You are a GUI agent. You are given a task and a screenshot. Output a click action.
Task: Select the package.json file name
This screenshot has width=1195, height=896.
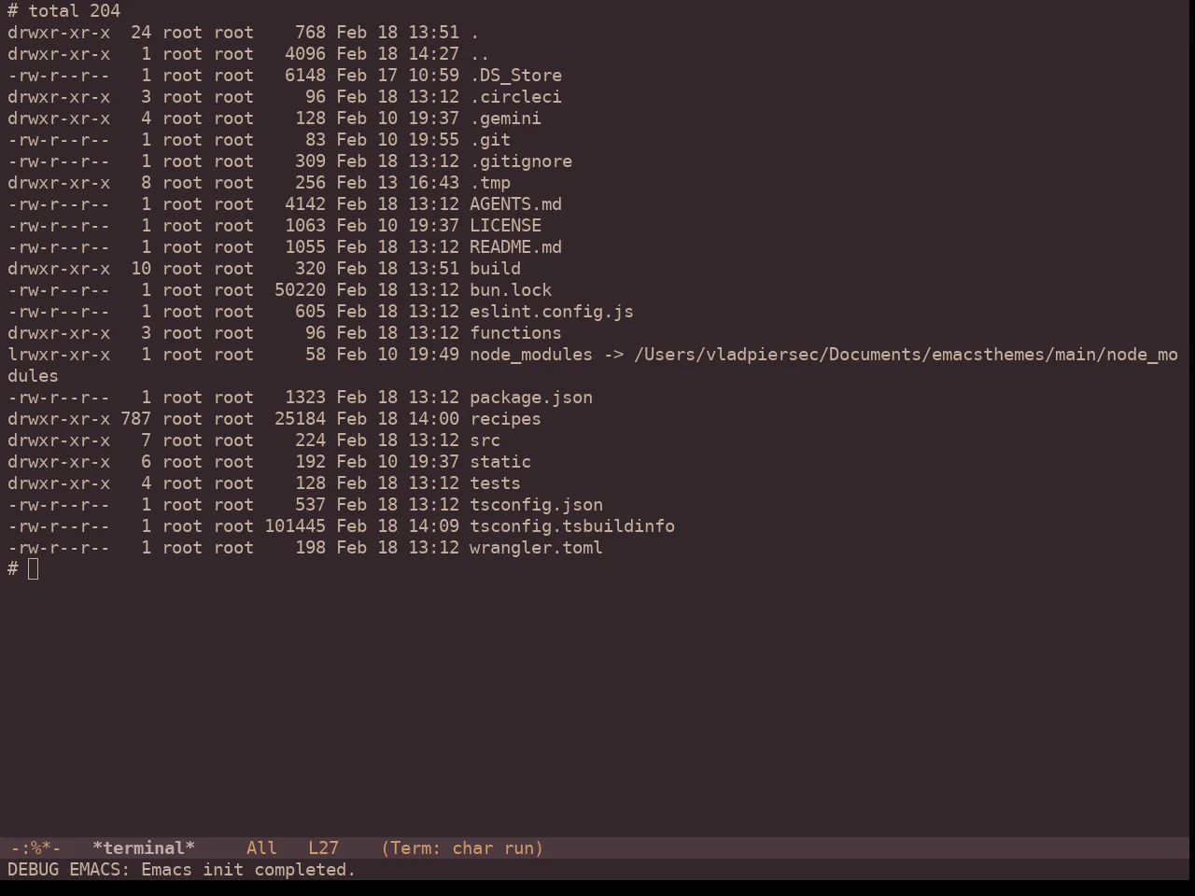pyautogui.click(x=531, y=398)
